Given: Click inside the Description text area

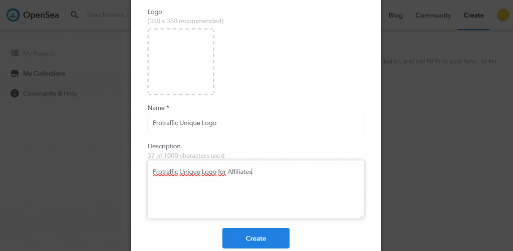Looking at the screenshot, I should (x=255, y=193).
